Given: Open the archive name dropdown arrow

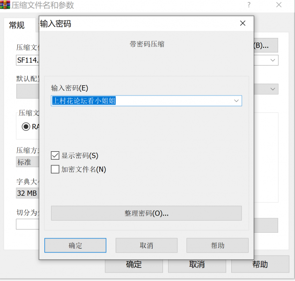Looking at the screenshot, I should 273,60.
